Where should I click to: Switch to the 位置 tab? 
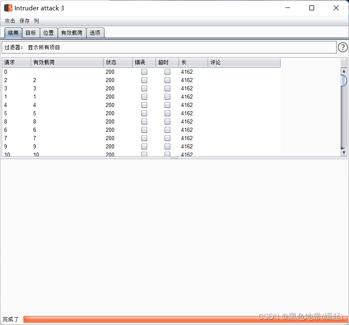pos(48,33)
